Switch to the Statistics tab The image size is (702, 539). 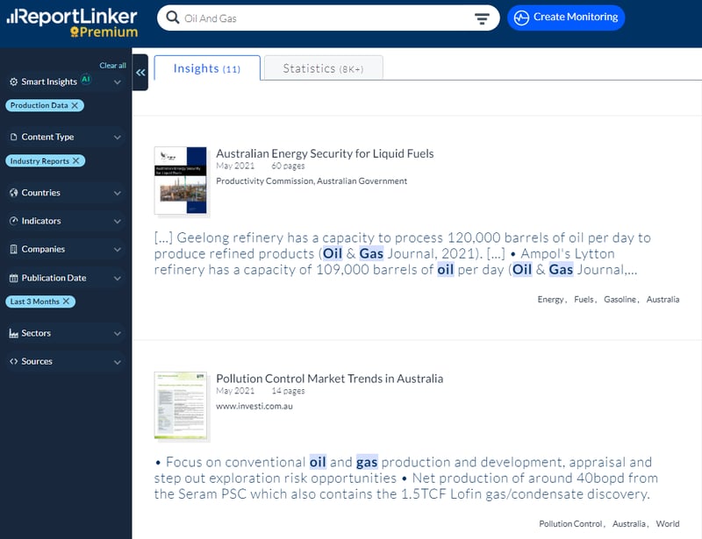pos(320,68)
